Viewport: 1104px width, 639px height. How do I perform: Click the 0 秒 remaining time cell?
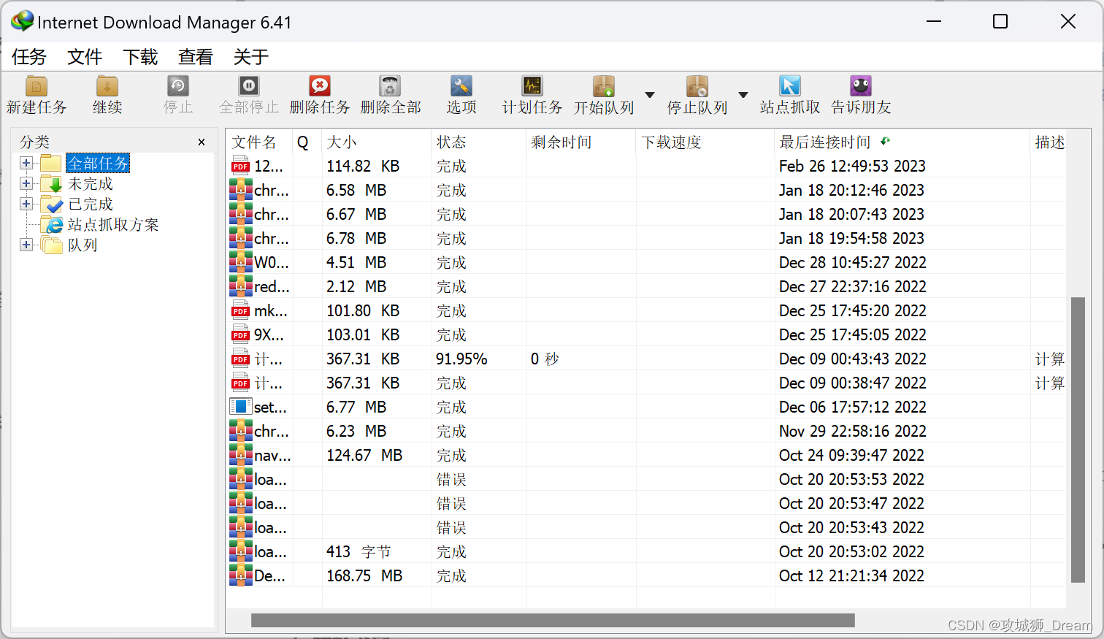coord(545,359)
